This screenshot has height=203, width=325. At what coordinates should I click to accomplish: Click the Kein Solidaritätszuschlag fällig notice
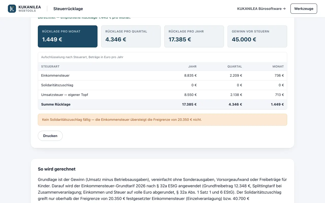[162, 120]
